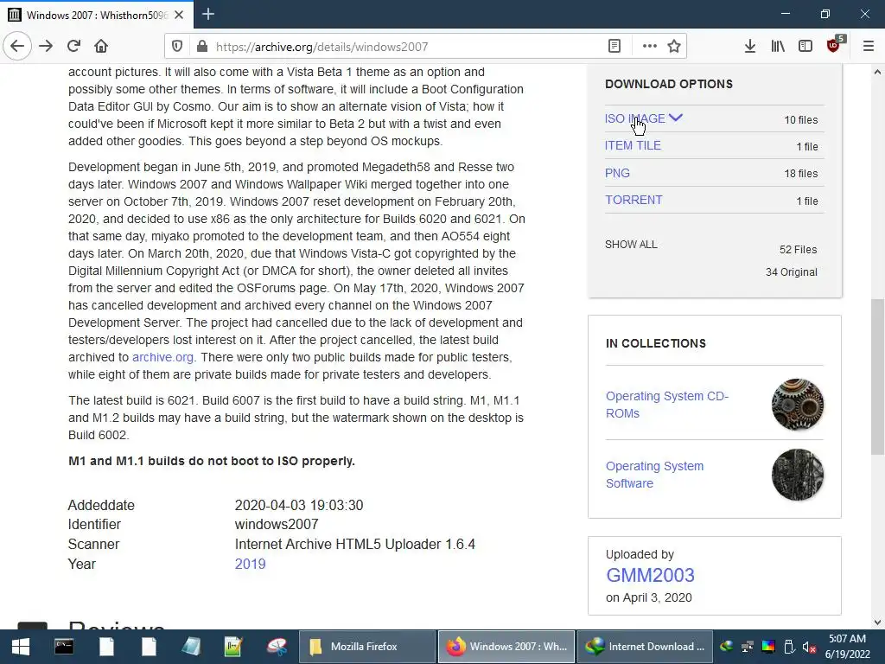Open the Downloads panel arrow
Viewport: 885px width, 664px height.
(x=749, y=47)
